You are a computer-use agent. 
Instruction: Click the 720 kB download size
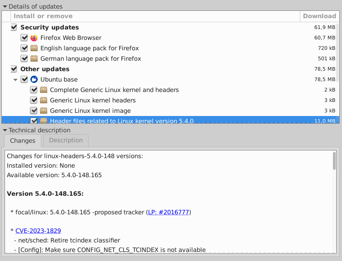click(x=327, y=48)
